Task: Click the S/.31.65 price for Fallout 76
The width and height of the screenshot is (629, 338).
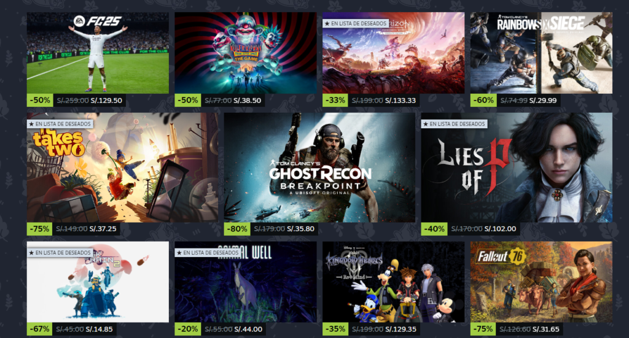Action: coord(544,329)
